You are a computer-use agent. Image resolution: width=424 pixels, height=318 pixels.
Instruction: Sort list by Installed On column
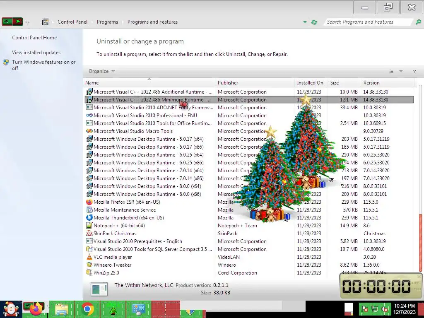[x=311, y=83]
